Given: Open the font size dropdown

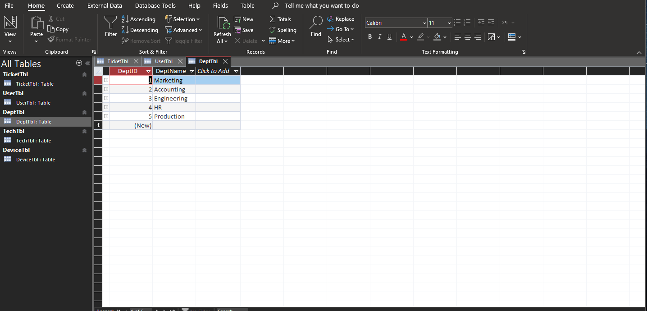Looking at the screenshot, I should (x=448, y=23).
